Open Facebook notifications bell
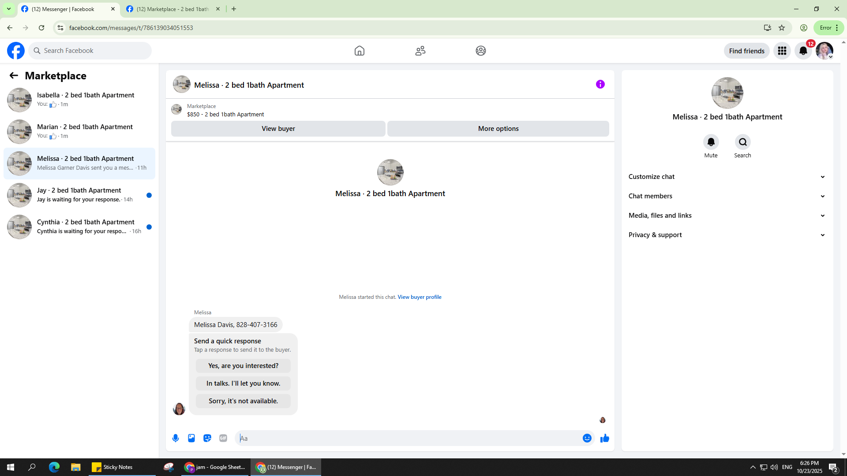 803,51
